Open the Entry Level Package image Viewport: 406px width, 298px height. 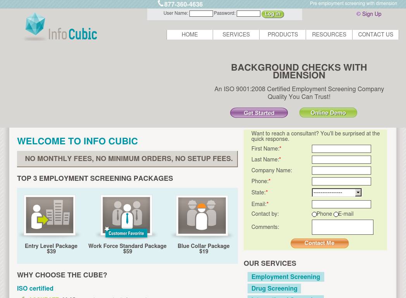(x=50, y=215)
